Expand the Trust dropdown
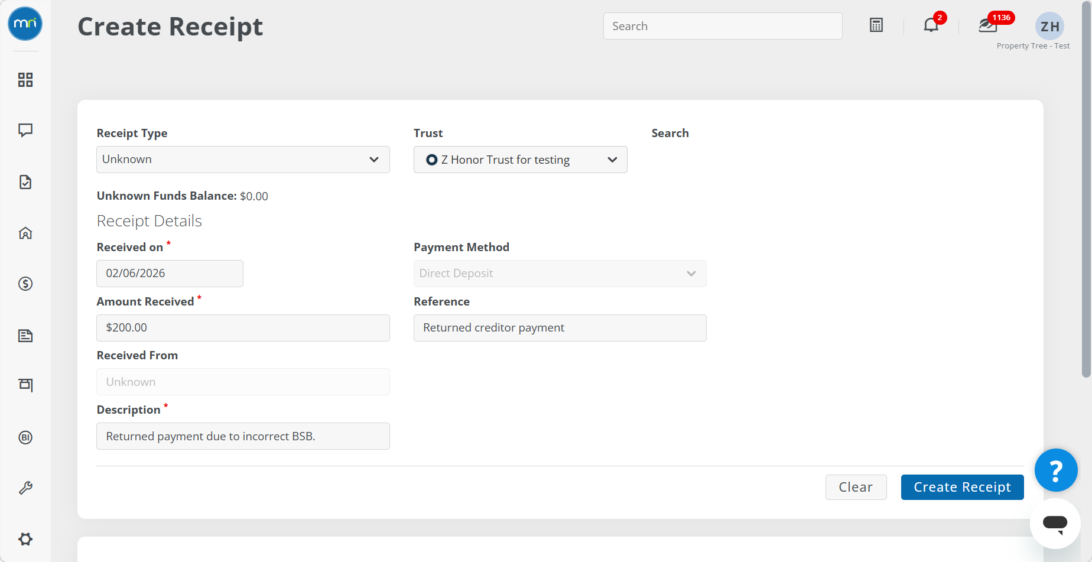Viewport: 1092px width, 562px height. (x=520, y=160)
